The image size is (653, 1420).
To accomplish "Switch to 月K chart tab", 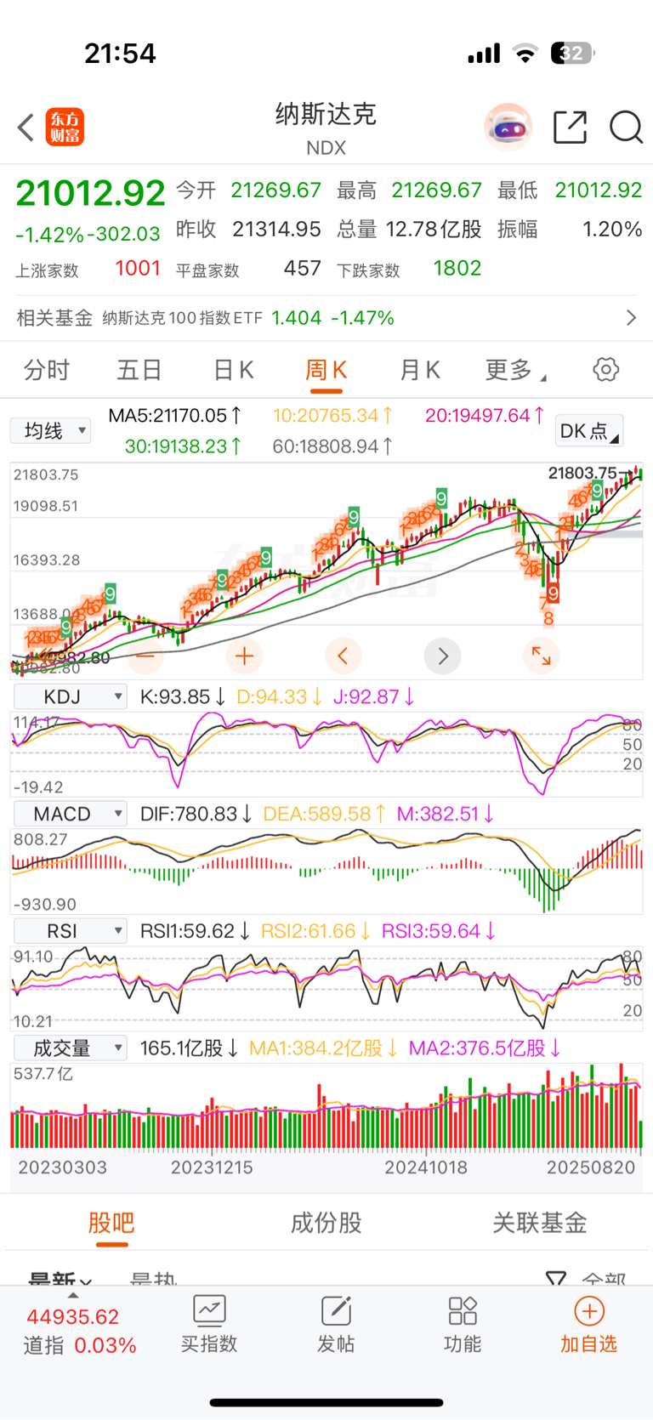I will (420, 370).
